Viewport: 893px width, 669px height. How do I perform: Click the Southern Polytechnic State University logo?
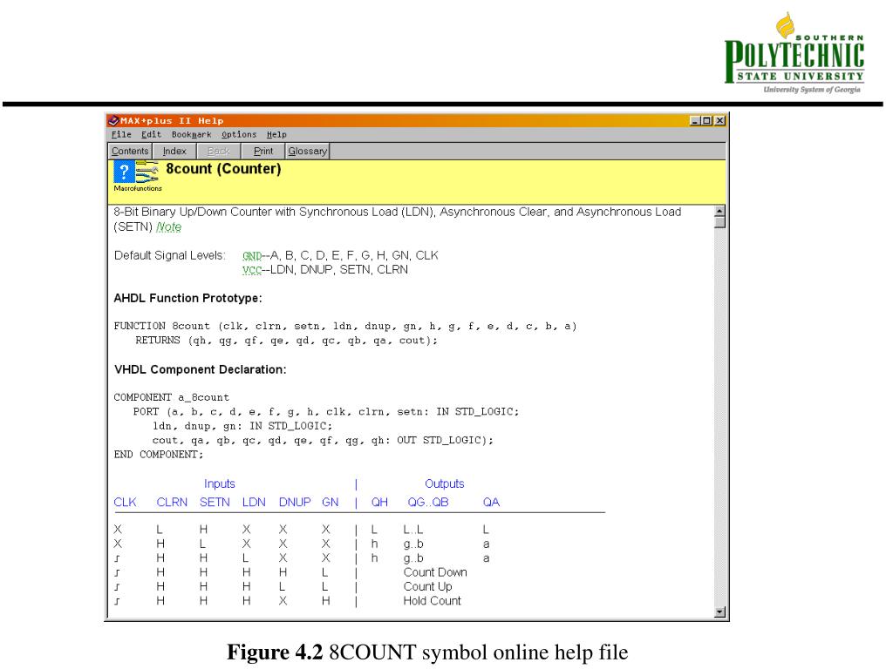click(x=794, y=53)
